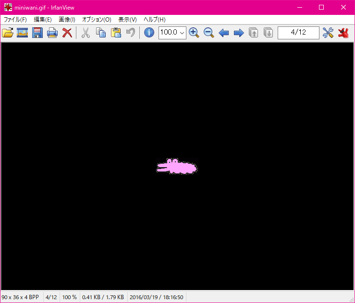The image size is (355, 303).
Task: Save image with the floppy disk icon
Action: coord(37,33)
